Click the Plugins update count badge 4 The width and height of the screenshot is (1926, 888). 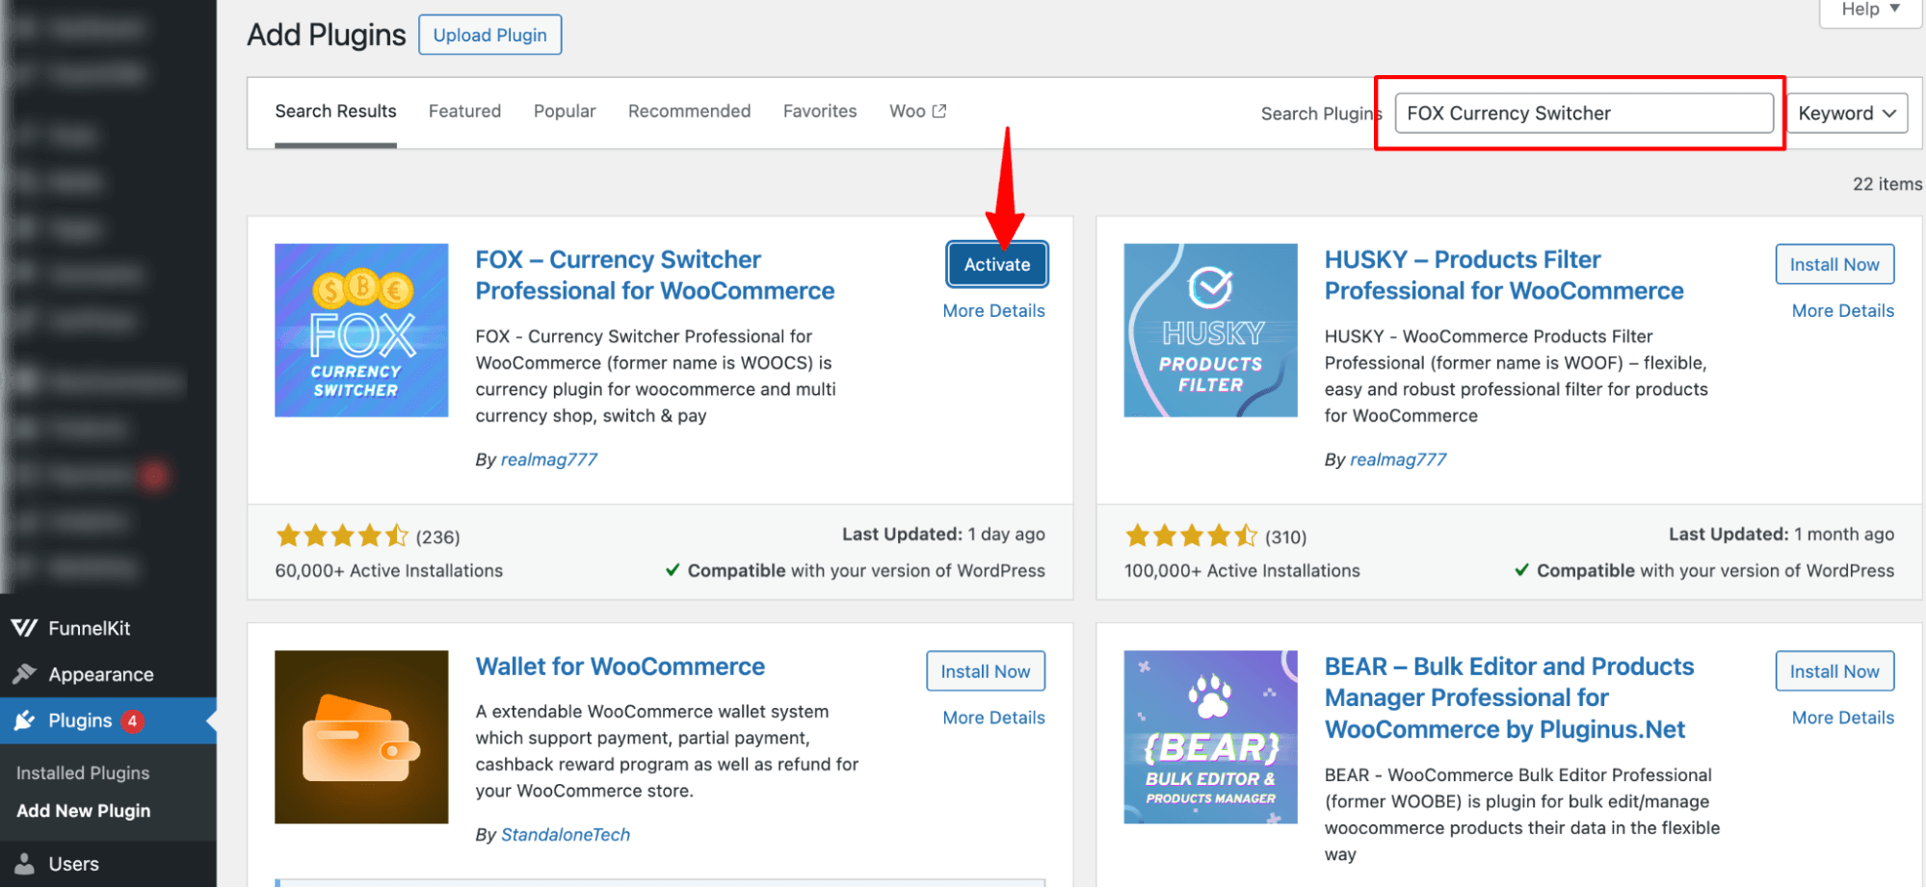point(132,720)
